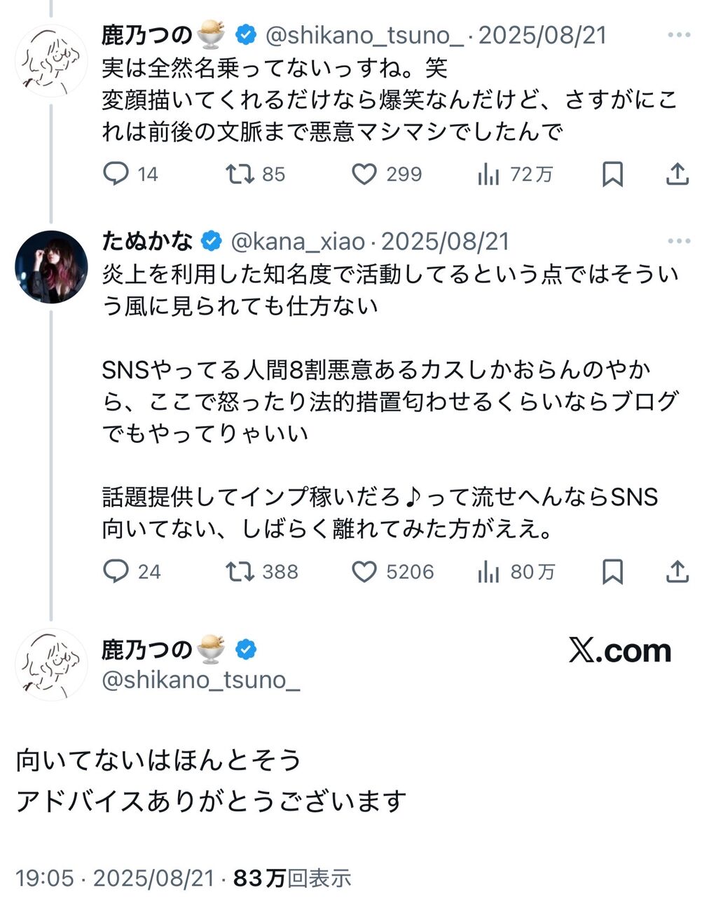Open more options on first 鹿乃つの tweet
Image resolution: width=709 pixels, height=897 pixels.
click(678, 36)
